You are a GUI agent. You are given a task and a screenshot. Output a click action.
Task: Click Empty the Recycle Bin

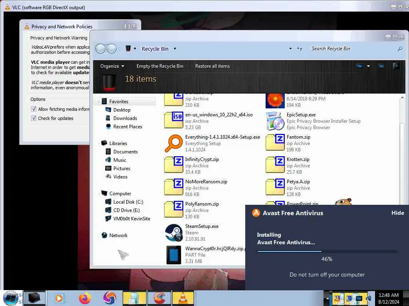coord(160,66)
